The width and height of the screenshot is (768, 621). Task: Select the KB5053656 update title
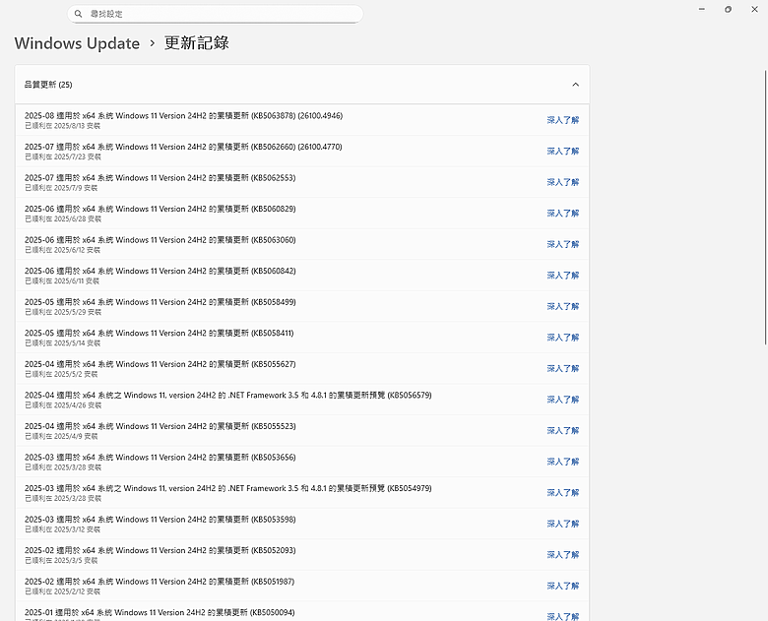[160, 457]
